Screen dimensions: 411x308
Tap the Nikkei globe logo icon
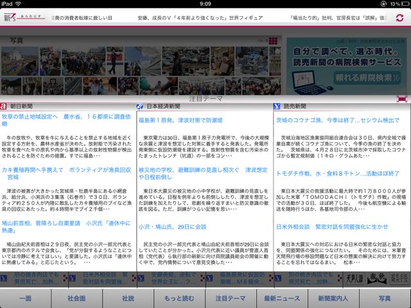(x=140, y=106)
